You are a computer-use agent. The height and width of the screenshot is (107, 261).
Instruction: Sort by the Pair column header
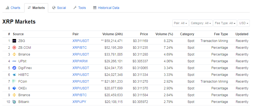(x=76, y=34)
